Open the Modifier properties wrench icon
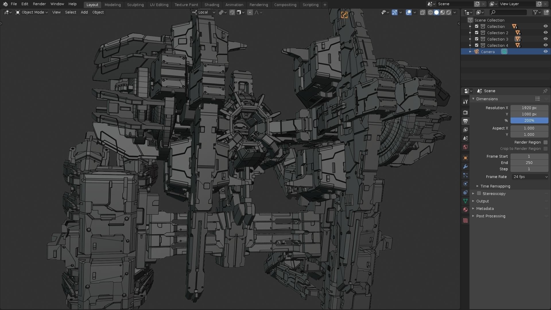Viewport: 551px width, 310px height. pyautogui.click(x=465, y=167)
